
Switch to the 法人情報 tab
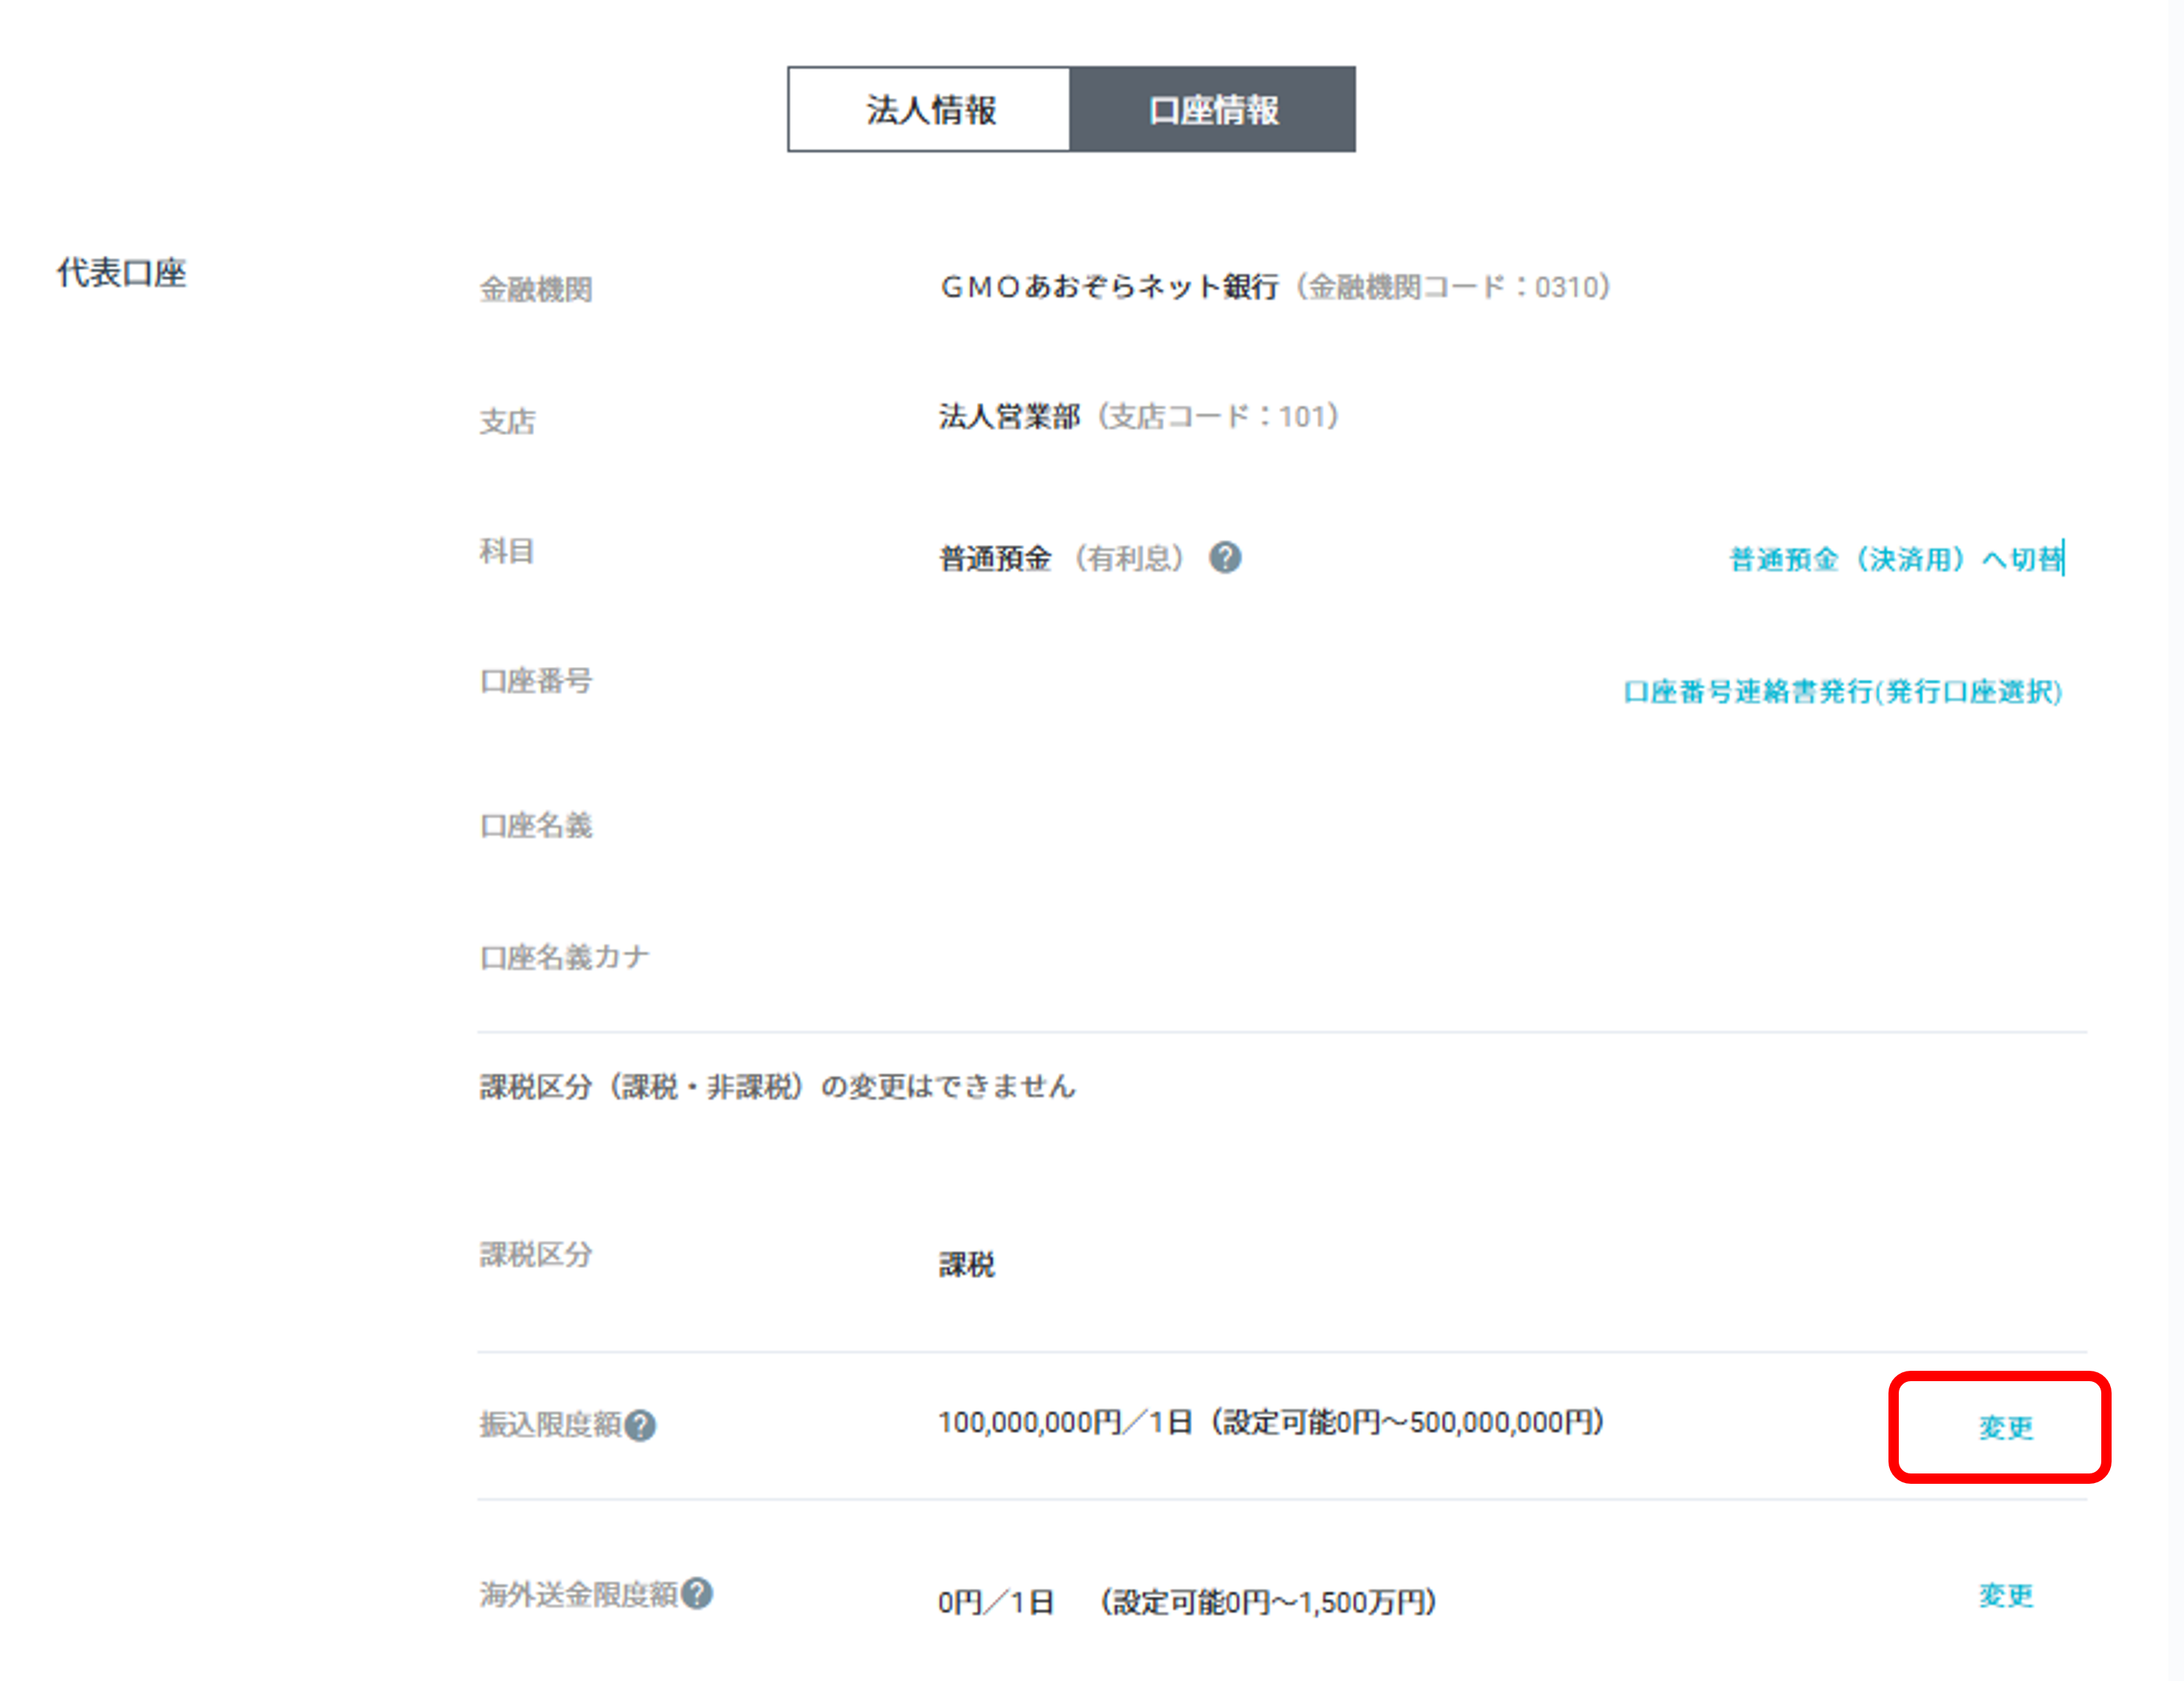pos(929,110)
